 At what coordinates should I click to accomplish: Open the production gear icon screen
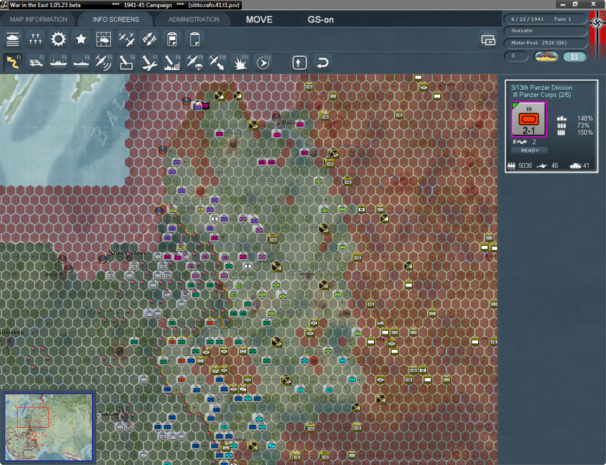point(59,39)
